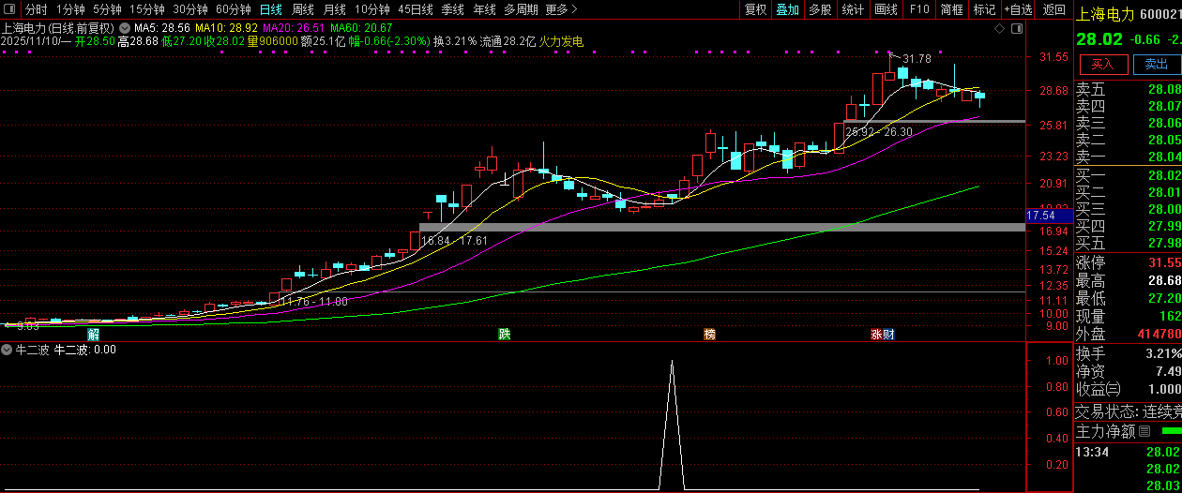Toggle 叠加 overlay mode
This screenshot has width=1182, height=493.
[x=787, y=9]
